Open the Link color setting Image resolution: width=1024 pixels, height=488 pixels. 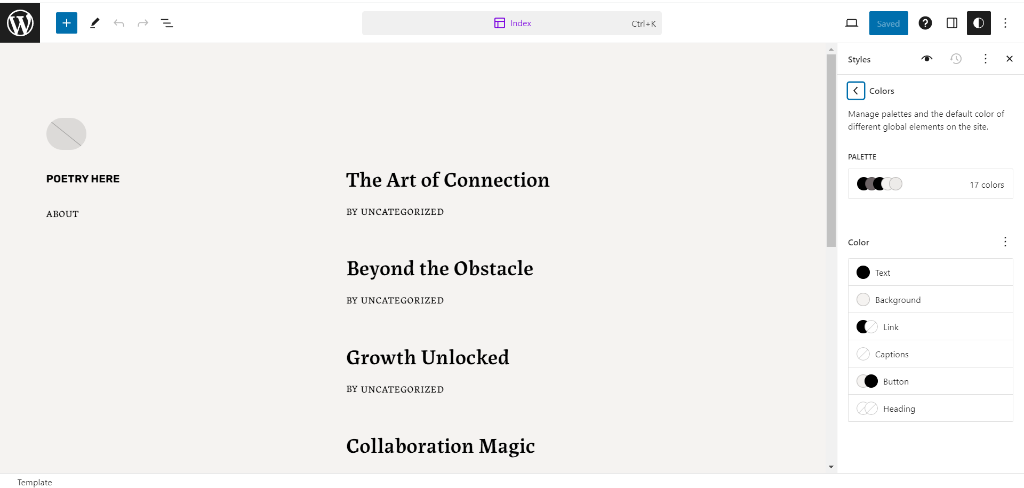pyautogui.click(x=931, y=327)
